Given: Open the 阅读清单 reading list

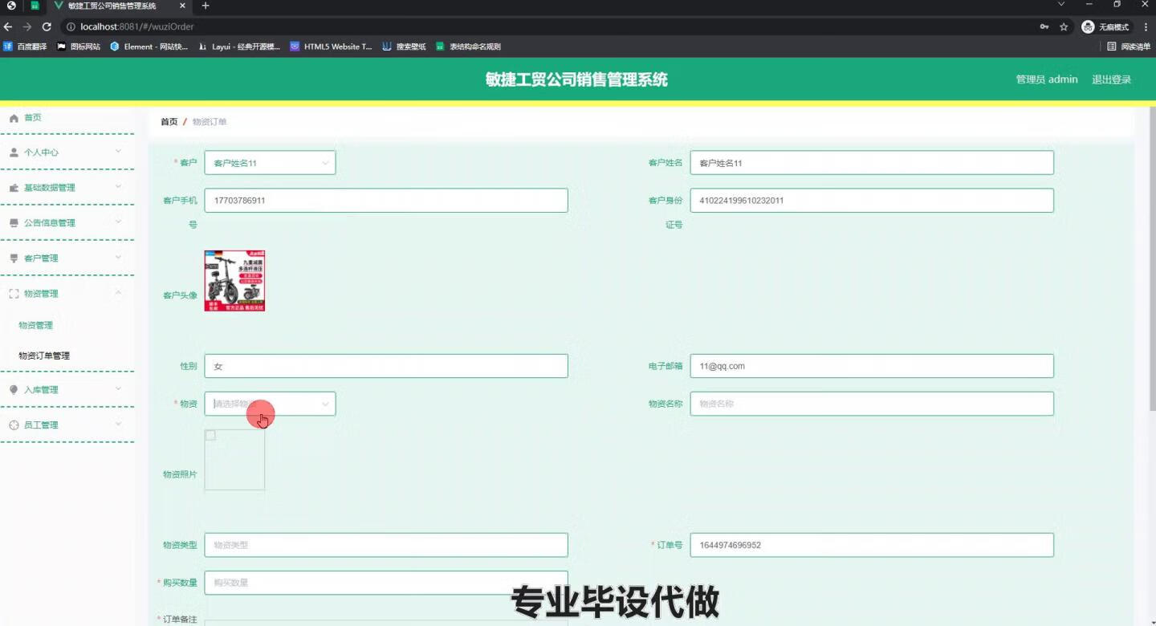Looking at the screenshot, I should 1128,46.
